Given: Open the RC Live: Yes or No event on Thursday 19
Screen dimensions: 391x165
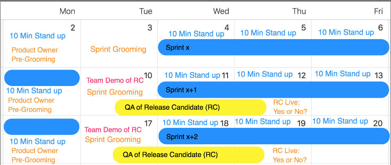Looking at the screenshot, I should point(289,155).
